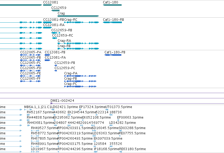Image resolution: width=224 pixels, height=153 pixels.
Task: Open the Crag-RA transcript label
Action: [64, 41]
